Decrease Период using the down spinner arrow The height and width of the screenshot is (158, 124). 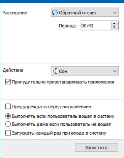(114, 27)
